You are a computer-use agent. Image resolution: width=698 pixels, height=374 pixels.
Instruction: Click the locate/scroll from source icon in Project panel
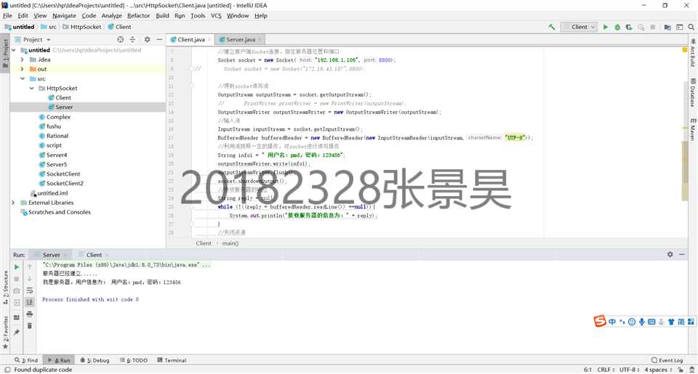pos(120,39)
